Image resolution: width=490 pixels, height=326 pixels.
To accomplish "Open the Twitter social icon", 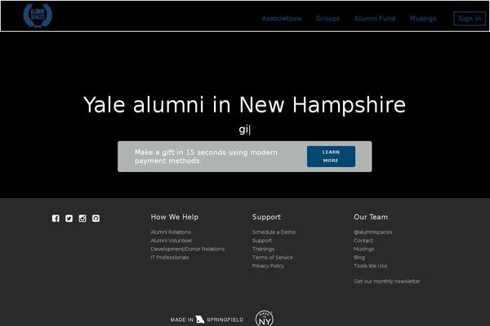I will [69, 218].
